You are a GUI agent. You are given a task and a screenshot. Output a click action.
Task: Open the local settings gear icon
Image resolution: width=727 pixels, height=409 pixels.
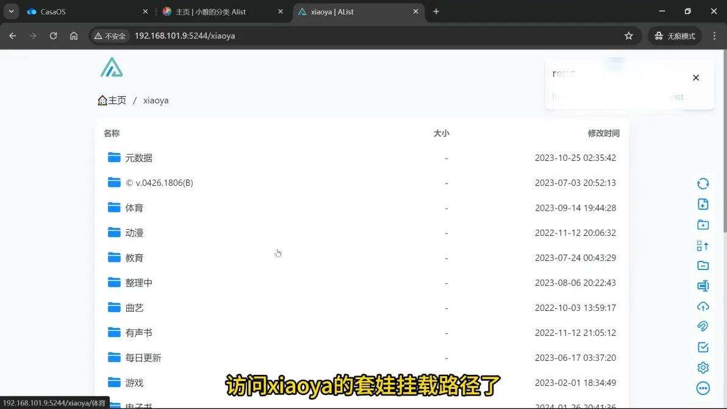point(703,368)
